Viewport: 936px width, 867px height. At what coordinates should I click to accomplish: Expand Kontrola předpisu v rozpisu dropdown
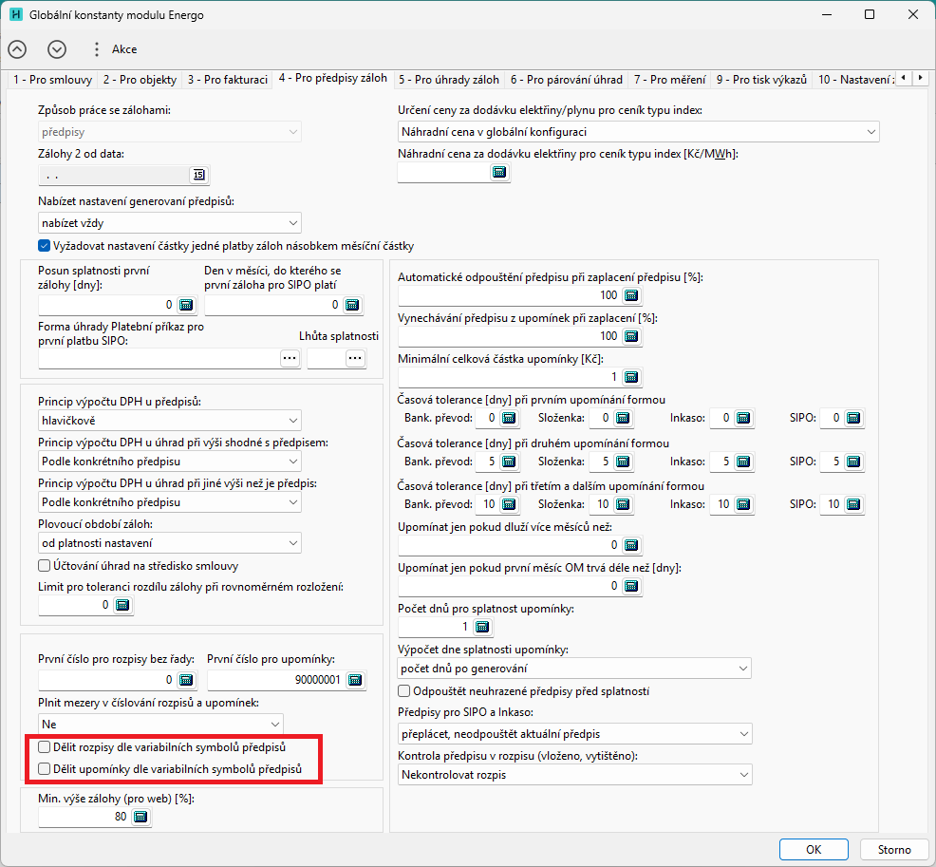point(575,775)
